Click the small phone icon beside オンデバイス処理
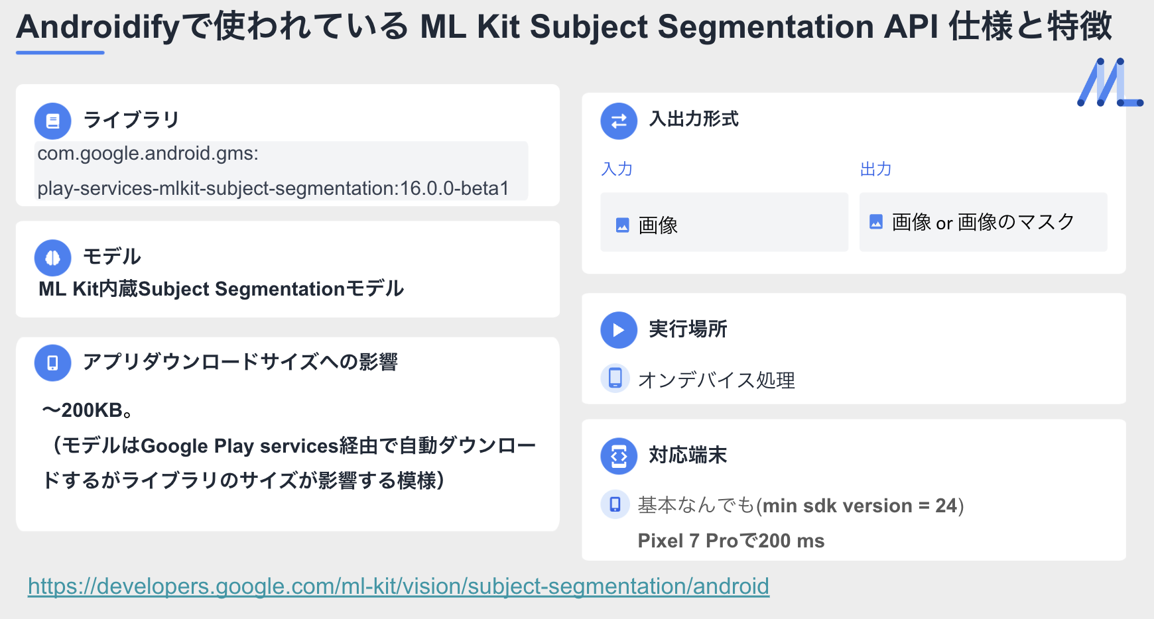1154x619 pixels. point(615,378)
